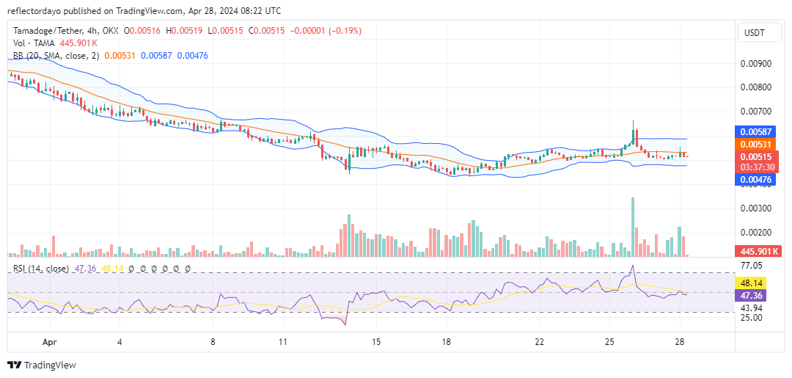This screenshot has width=792, height=378.
Task: Click the -0.00001 (-0.19%) change value
Action: (x=325, y=31)
